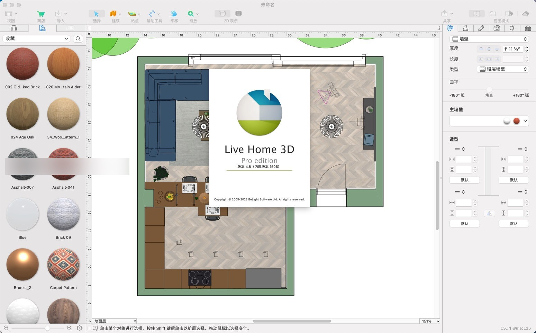Click the zoom-out magnifier for thumbnails
This screenshot has height=333, width=536.
6,328
